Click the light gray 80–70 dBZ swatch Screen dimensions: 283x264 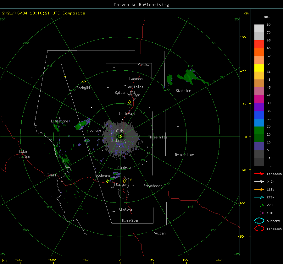[259, 28]
